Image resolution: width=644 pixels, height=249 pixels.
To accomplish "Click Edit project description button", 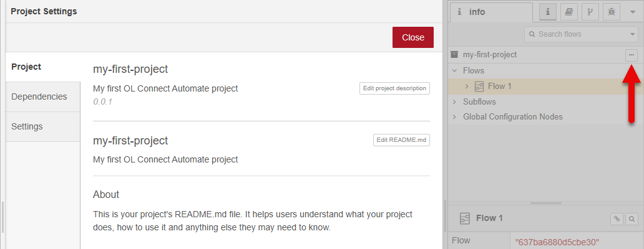I will [394, 88].
